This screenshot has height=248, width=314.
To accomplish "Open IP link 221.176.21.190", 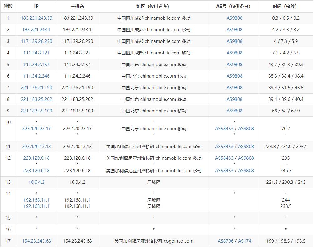I will pos(37,88).
